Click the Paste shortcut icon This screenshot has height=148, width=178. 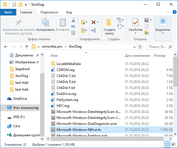point(73,33)
